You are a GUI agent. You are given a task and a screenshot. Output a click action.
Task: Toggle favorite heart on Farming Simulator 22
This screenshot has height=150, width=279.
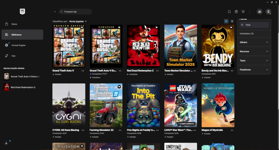point(119,87)
